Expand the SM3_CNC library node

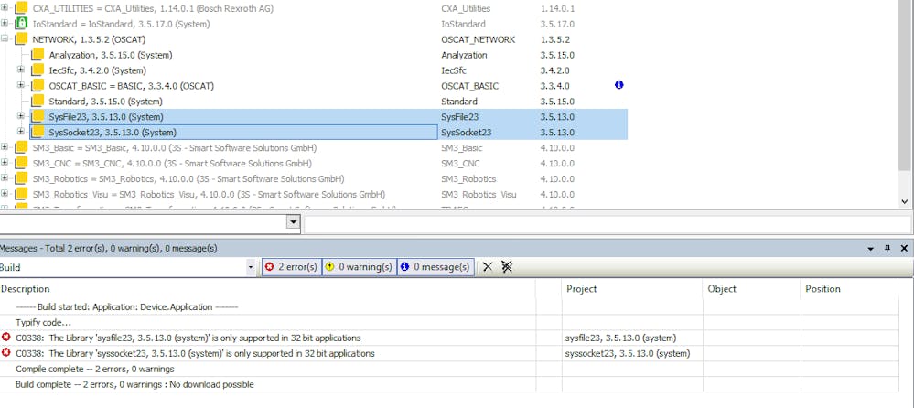pyautogui.click(x=5, y=163)
